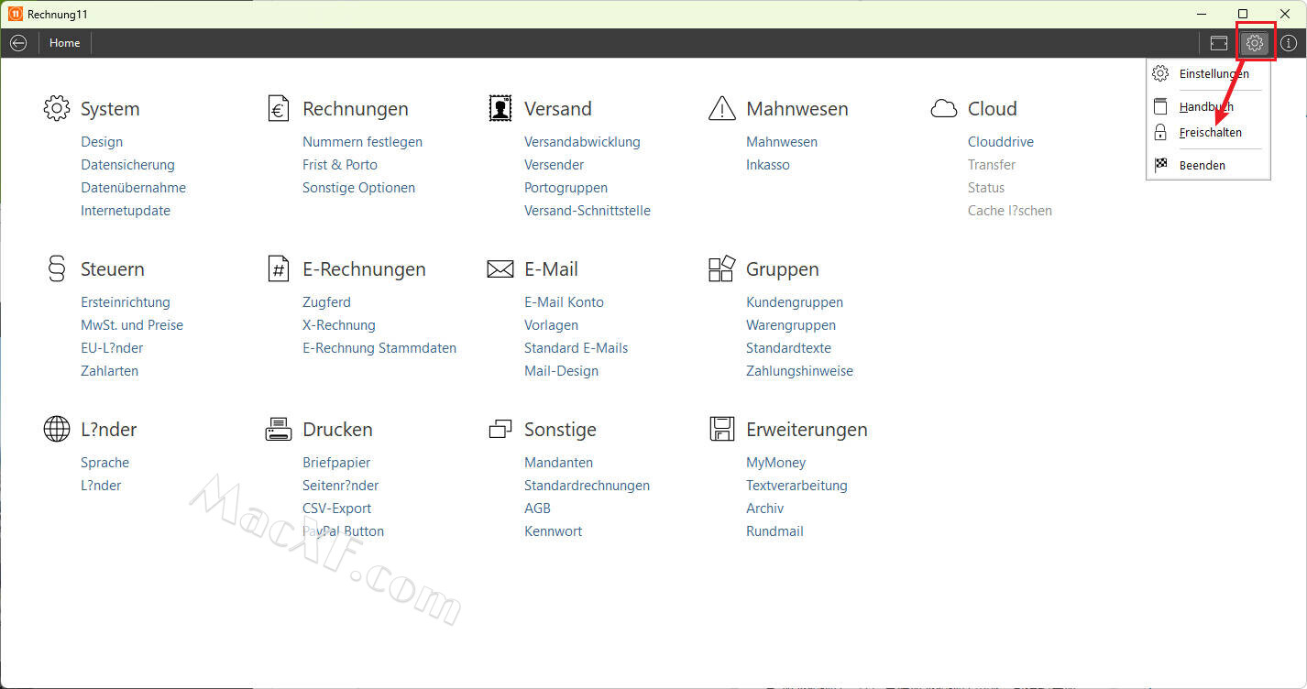Click the window layout icon beside gear
Viewport: 1307px width, 689px height.
(1218, 43)
